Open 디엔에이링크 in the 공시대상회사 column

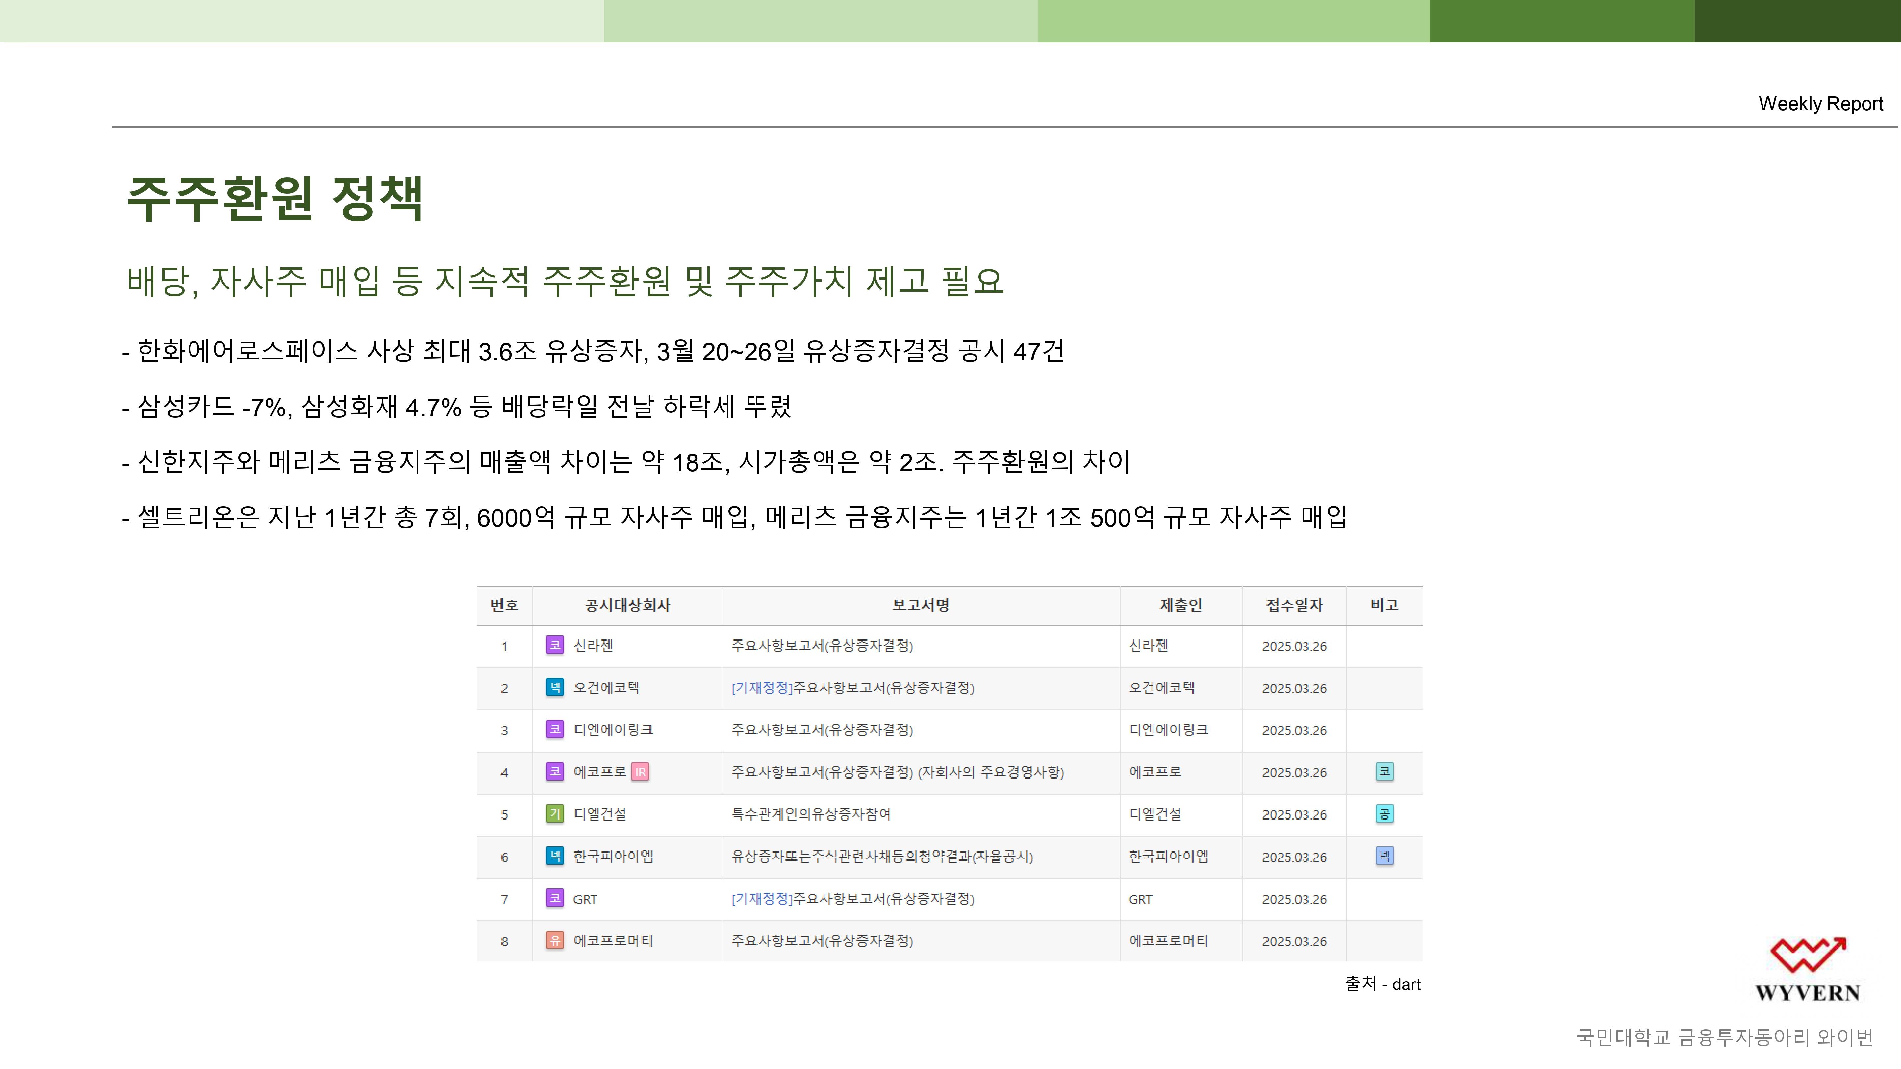coord(613,730)
